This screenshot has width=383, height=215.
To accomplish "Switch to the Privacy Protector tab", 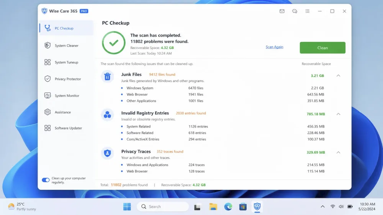I will (66, 79).
